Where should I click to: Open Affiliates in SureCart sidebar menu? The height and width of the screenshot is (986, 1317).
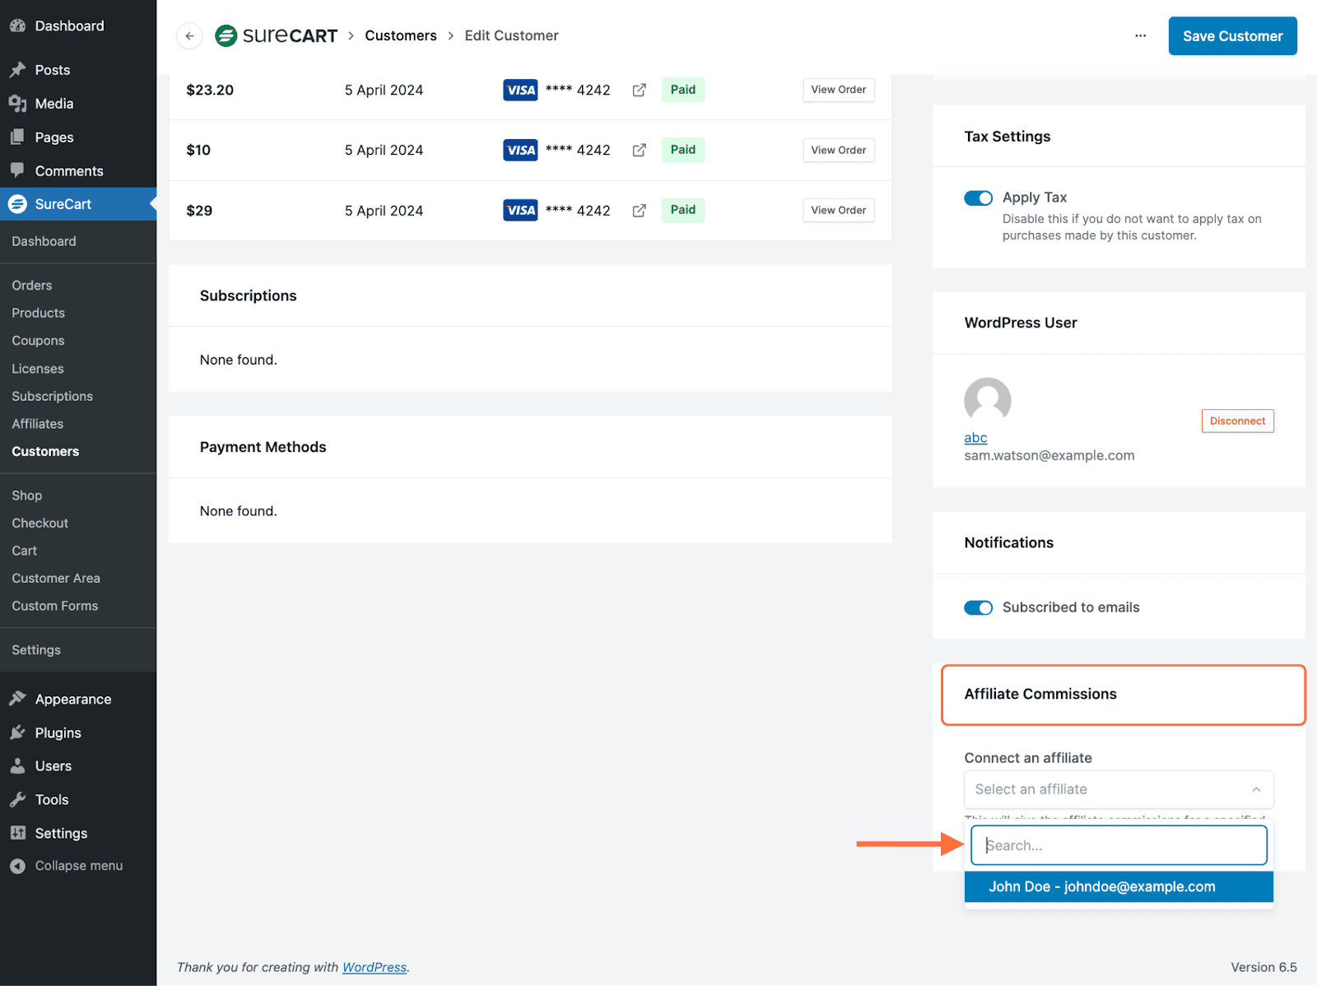click(x=38, y=424)
